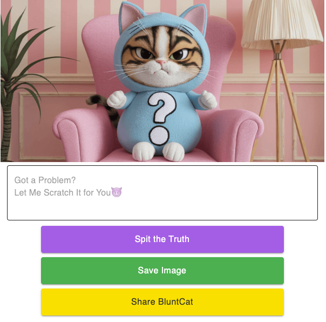Tap the cat's raised right fist paw
The height and width of the screenshot is (322, 326).
click(x=207, y=100)
